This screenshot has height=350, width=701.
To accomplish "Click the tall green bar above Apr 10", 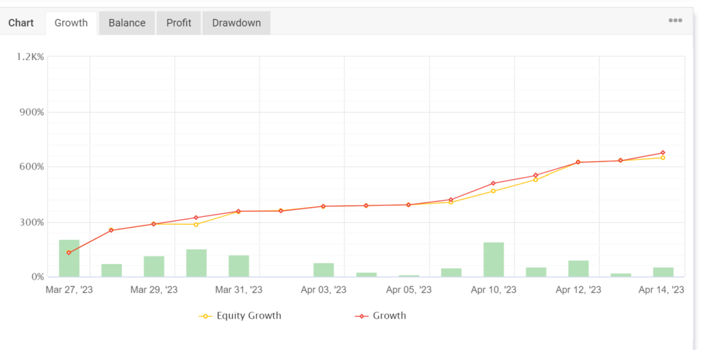I will 494,260.
